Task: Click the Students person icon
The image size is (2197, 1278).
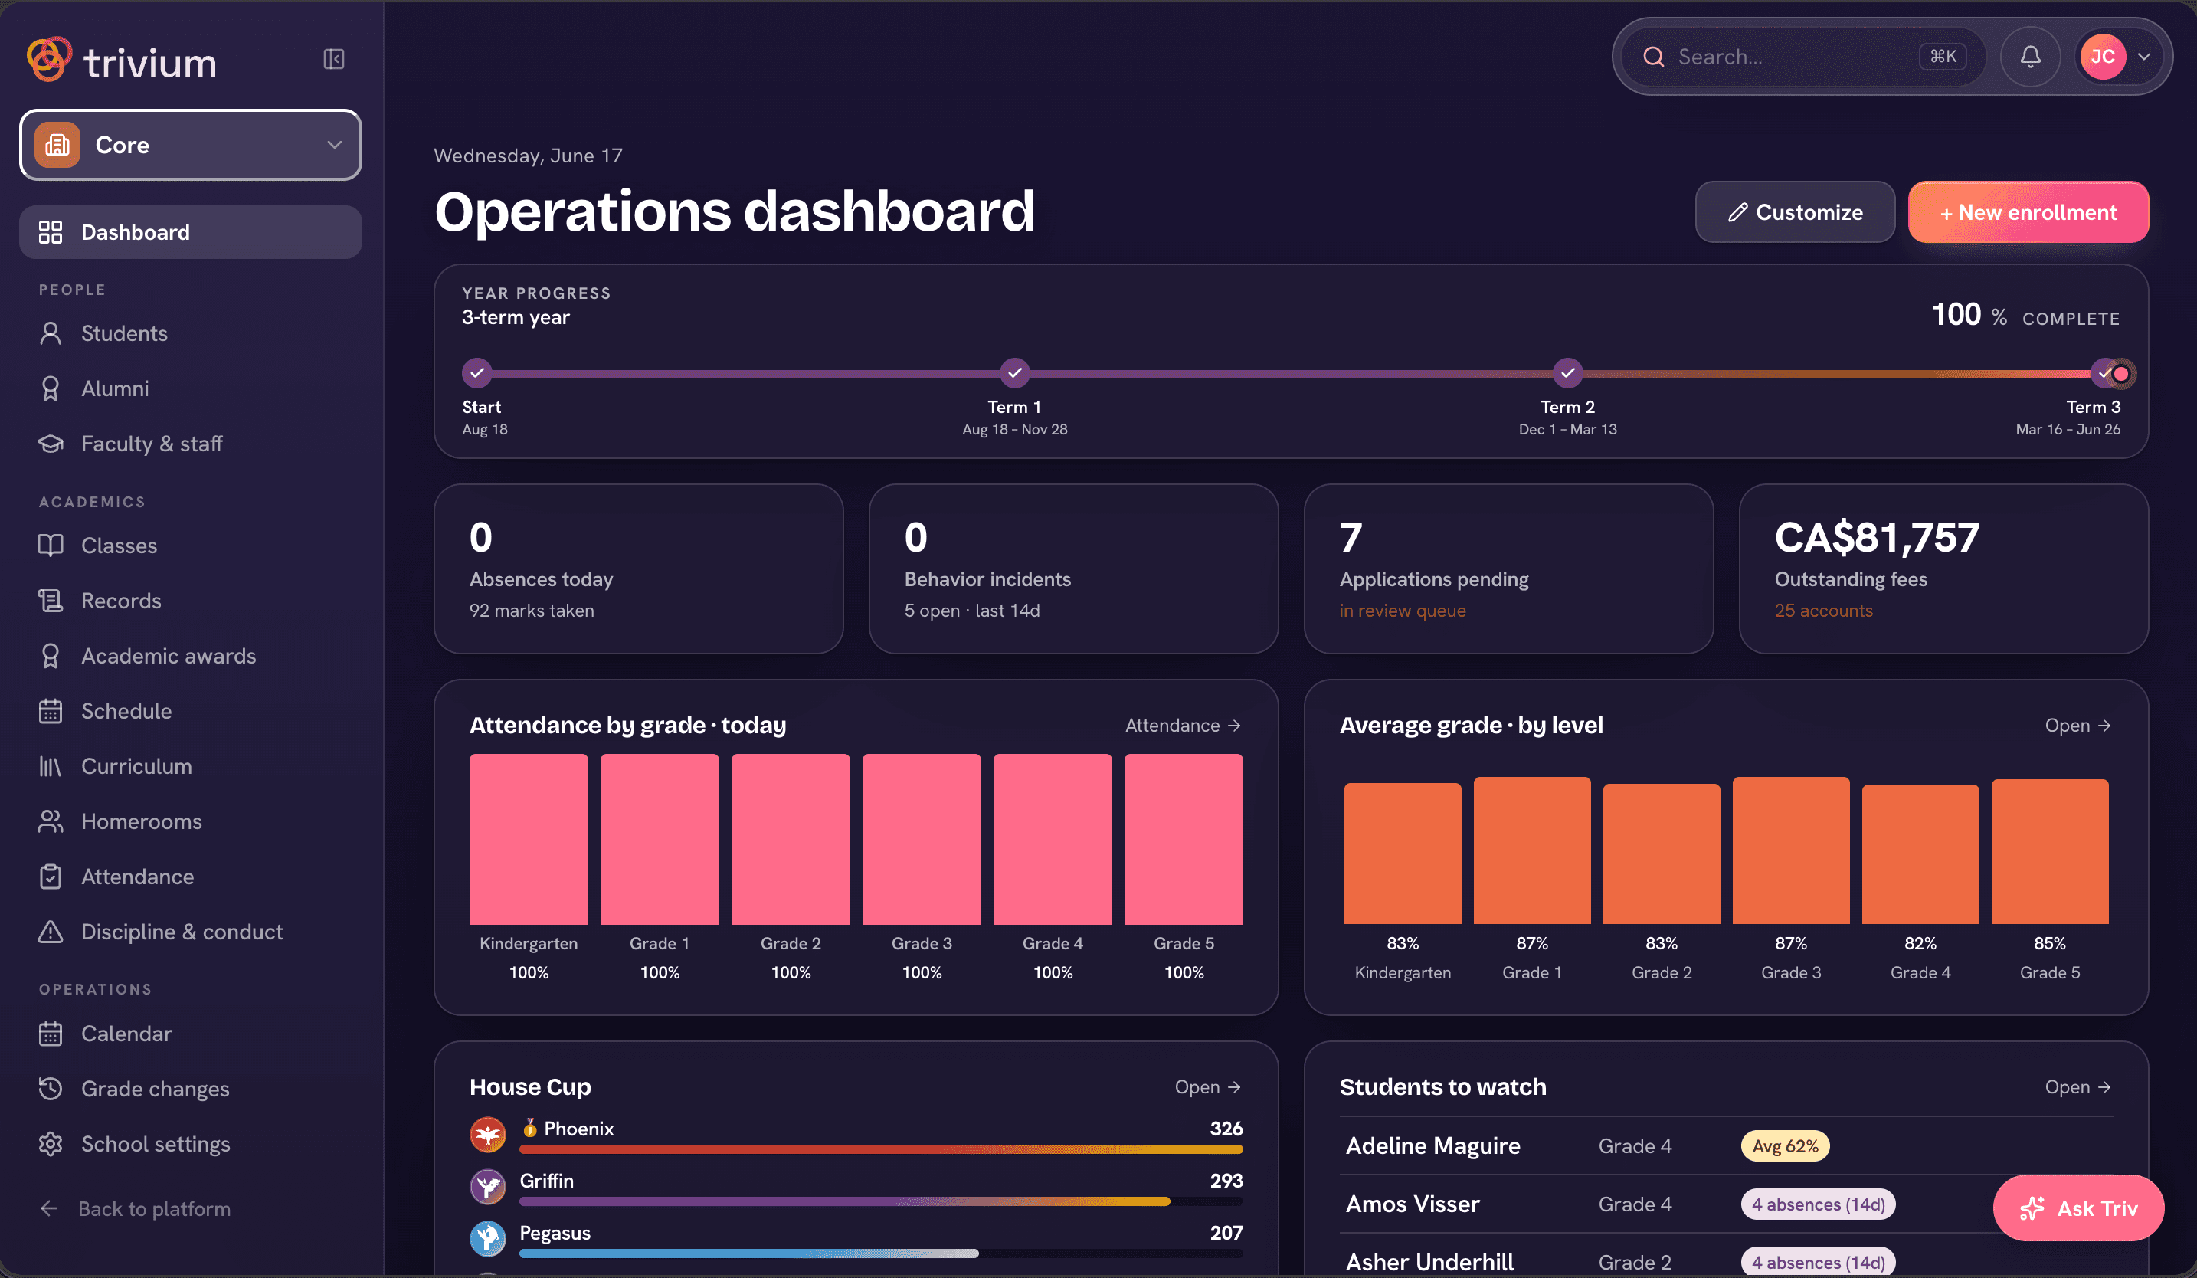Action: 51,333
